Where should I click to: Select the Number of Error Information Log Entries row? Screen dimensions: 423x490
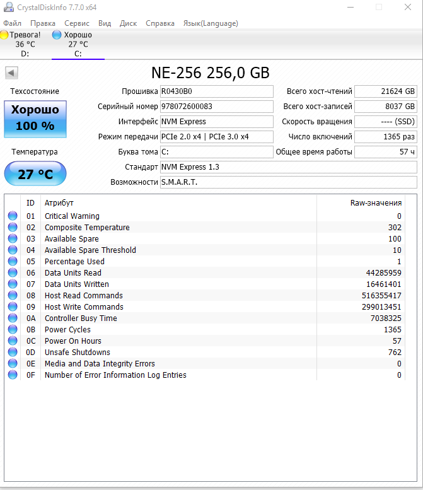pos(205,375)
